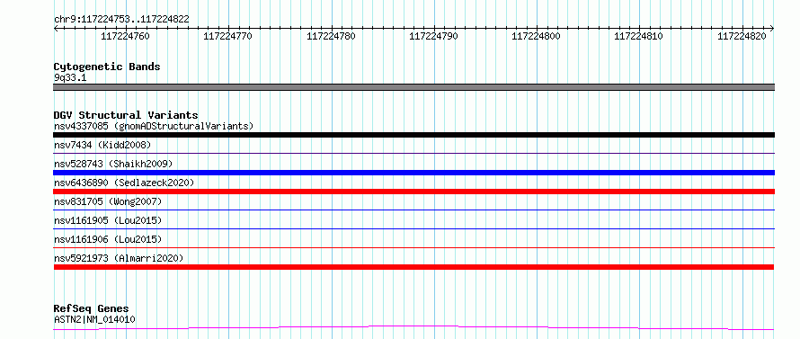
Task: Select ruler position 117224810
Action: click(638, 36)
